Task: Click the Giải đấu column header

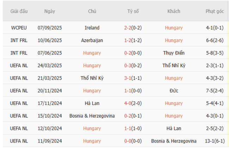Action: (x=19, y=11)
